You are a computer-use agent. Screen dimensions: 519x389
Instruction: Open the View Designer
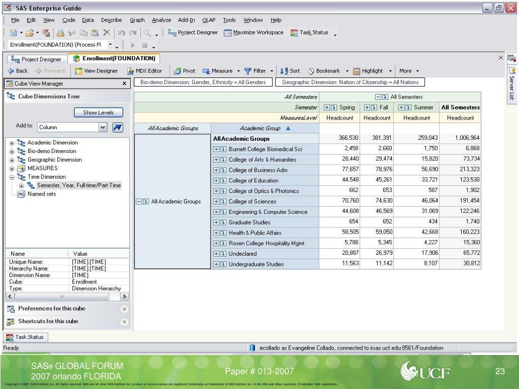(x=96, y=71)
